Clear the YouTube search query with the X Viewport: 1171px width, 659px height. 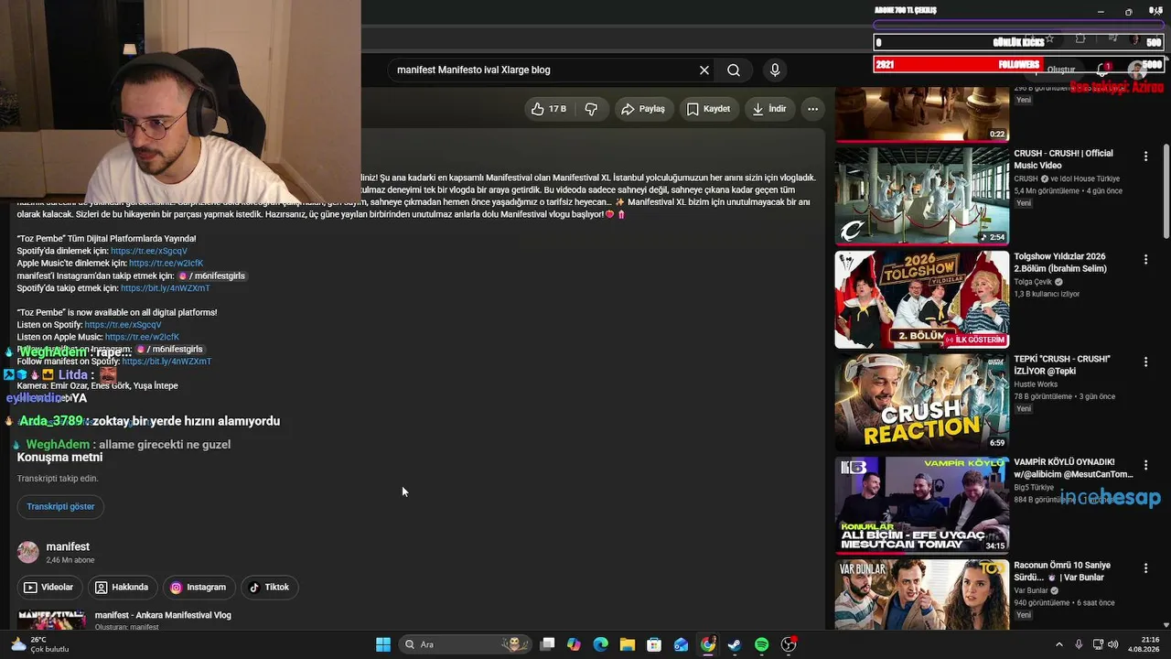(x=704, y=70)
